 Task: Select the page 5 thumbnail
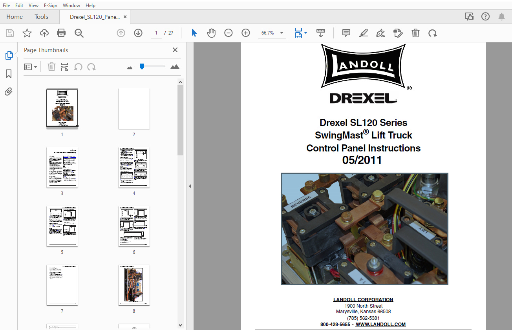(x=62, y=226)
